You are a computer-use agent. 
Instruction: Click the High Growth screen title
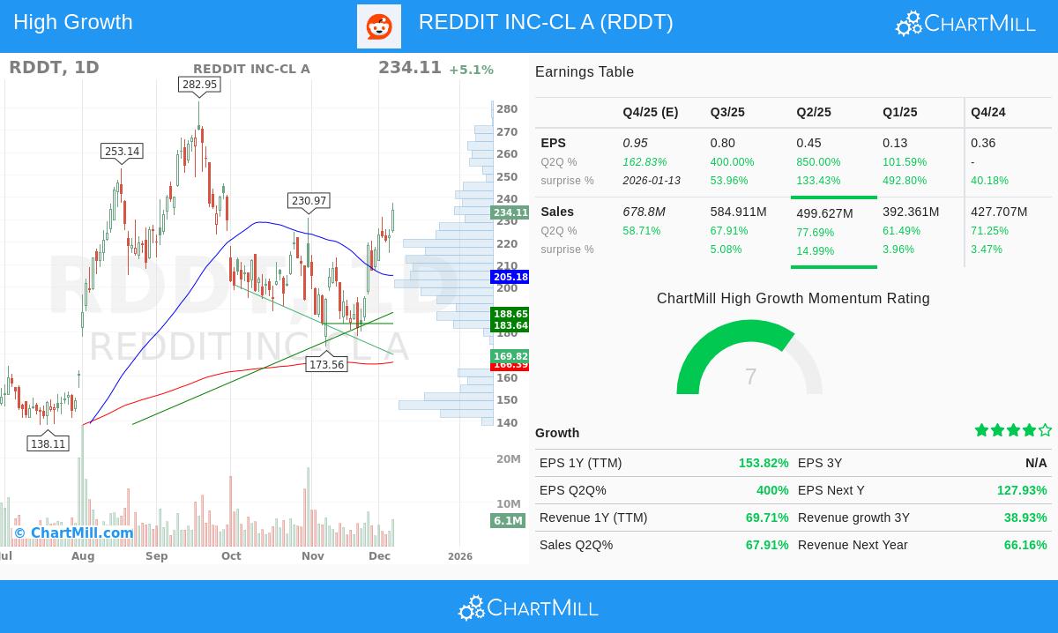pyautogui.click(x=73, y=21)
